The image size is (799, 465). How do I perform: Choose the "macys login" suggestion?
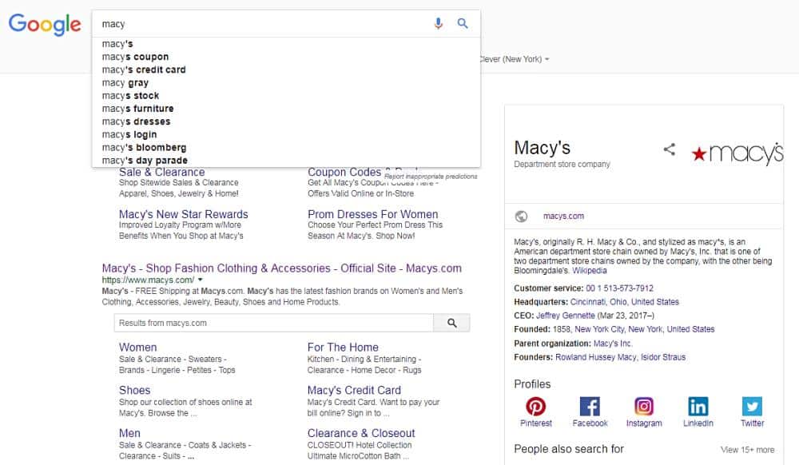(286, 134)
